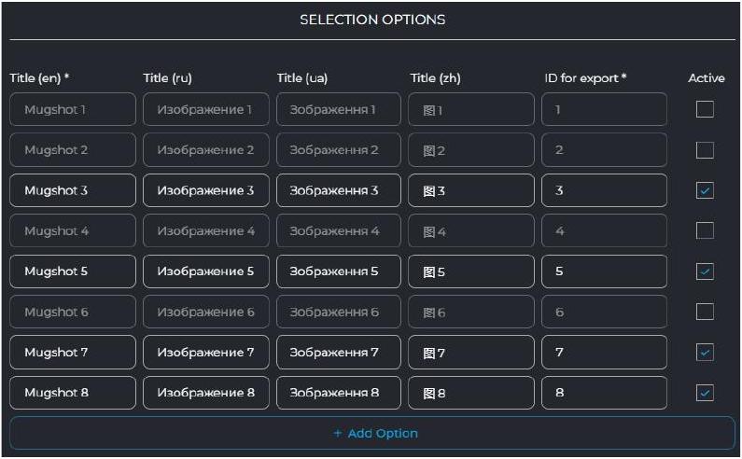Viewport: 742px width, 459px height.
Task: Focus the export ID field for Mugshot 3
Action: [x=604, y=190]
